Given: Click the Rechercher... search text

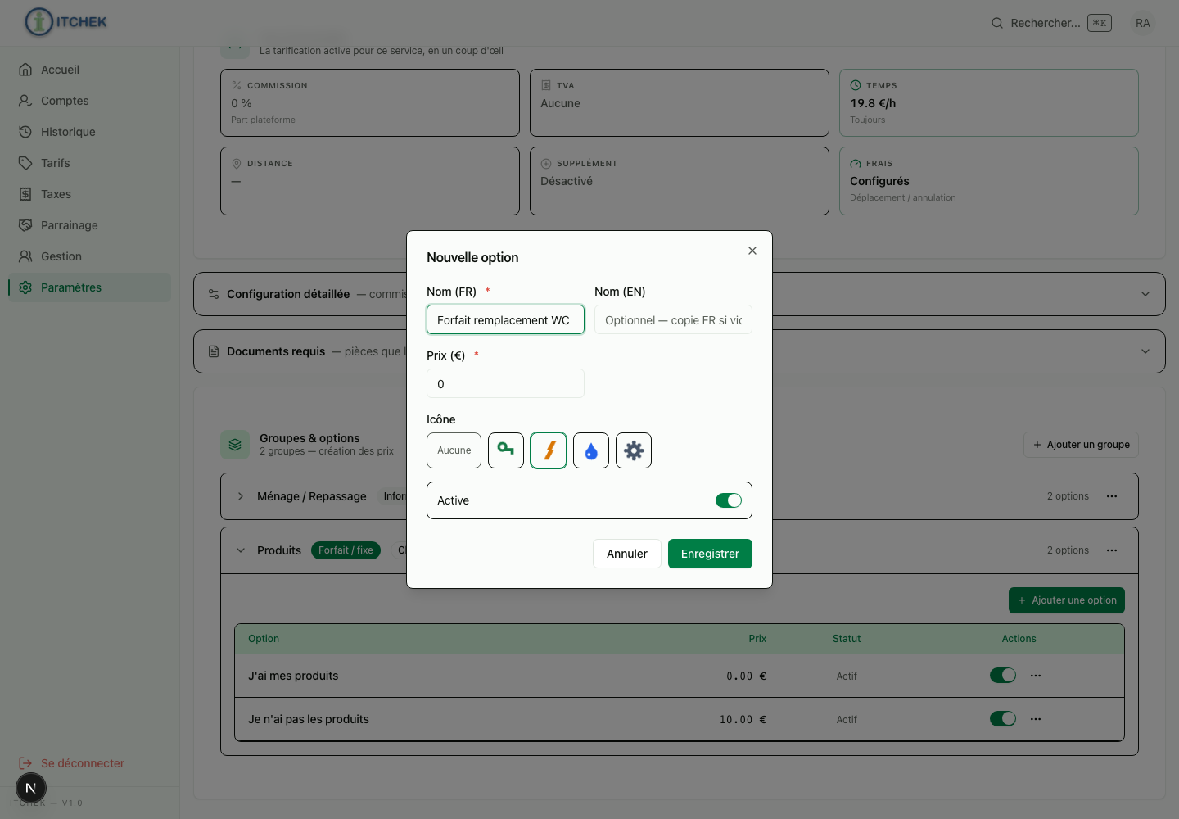Looking at the screenshot, I should [1046, 23].
